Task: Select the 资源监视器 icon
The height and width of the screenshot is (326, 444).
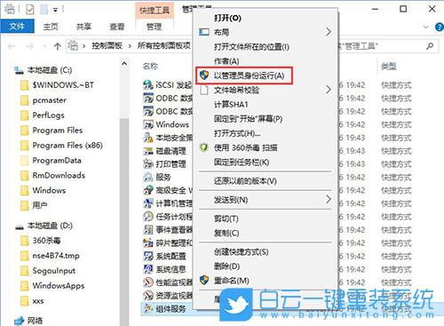Action: click(x=148, y=296)
